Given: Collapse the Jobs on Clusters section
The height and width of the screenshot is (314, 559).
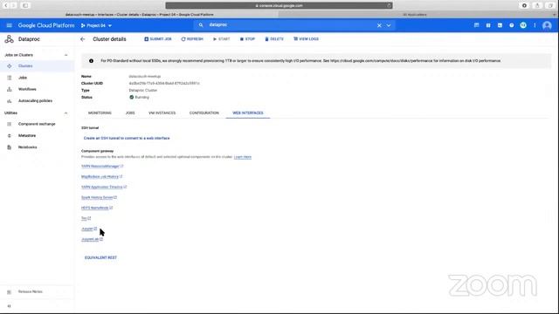Looking at the screenshot, I should 66,55.
